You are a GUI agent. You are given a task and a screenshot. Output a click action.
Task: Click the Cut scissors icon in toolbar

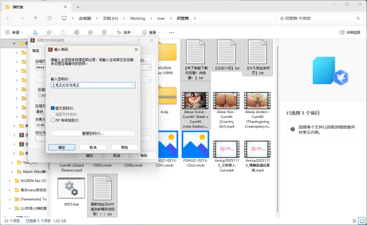coord(34,32)
